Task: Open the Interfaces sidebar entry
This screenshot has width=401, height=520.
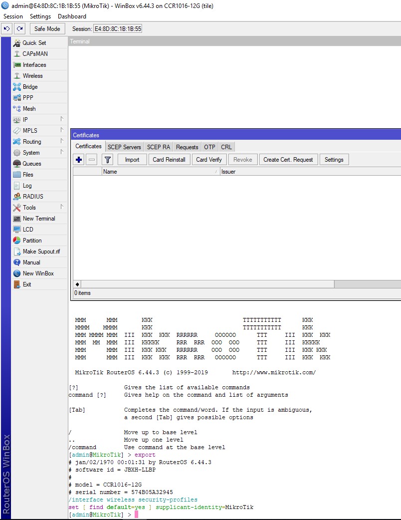Action: 39,65
